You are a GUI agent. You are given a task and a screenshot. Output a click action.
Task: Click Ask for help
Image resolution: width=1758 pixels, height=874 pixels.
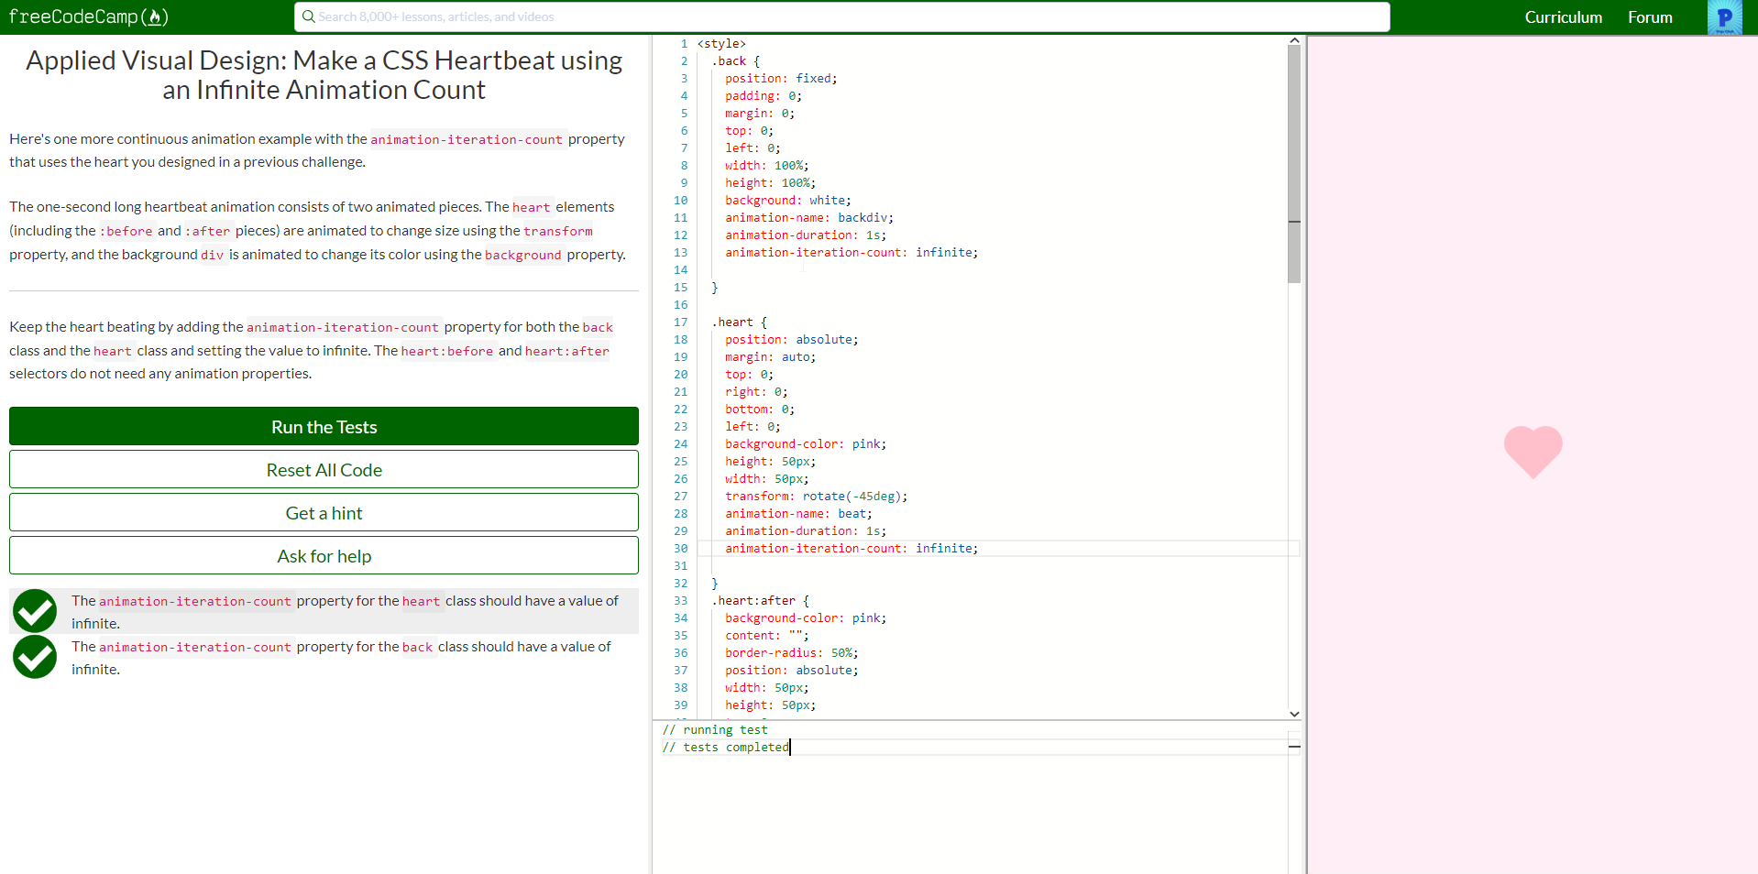pos(324,555)
